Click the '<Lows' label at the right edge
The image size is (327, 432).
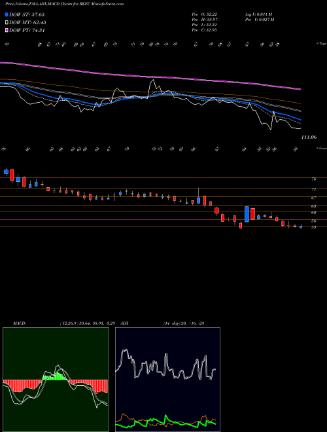pyautogui.click(x=322, y=148)
